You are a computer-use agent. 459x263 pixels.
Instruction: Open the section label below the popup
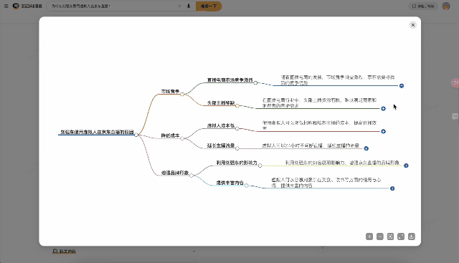[64, 251]
